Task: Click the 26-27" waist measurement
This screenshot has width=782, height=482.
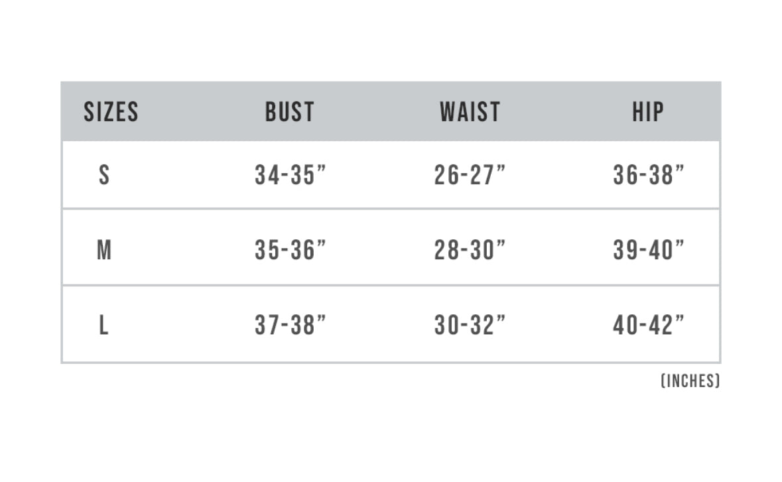Action: 470,175
